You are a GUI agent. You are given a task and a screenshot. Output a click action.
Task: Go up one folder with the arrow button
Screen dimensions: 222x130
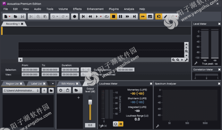(x=44, y=90)
